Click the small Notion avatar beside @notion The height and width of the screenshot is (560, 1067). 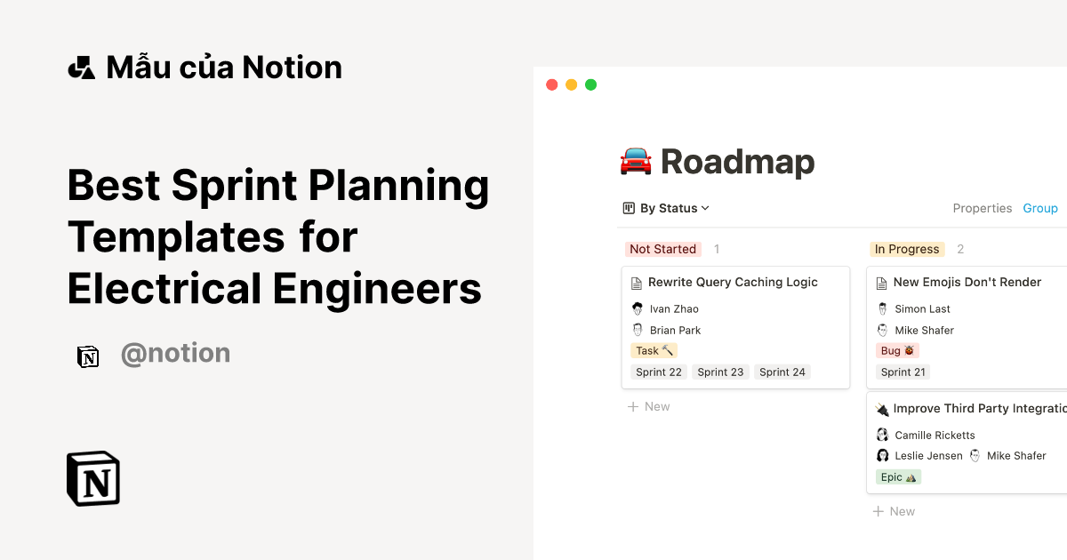click(x=88, y=356)
